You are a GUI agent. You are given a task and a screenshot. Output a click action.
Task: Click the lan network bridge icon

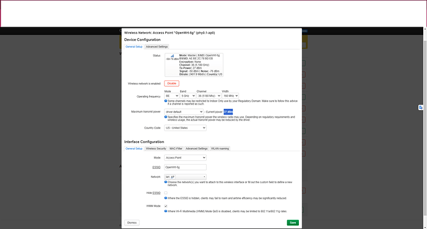point(173,177)
